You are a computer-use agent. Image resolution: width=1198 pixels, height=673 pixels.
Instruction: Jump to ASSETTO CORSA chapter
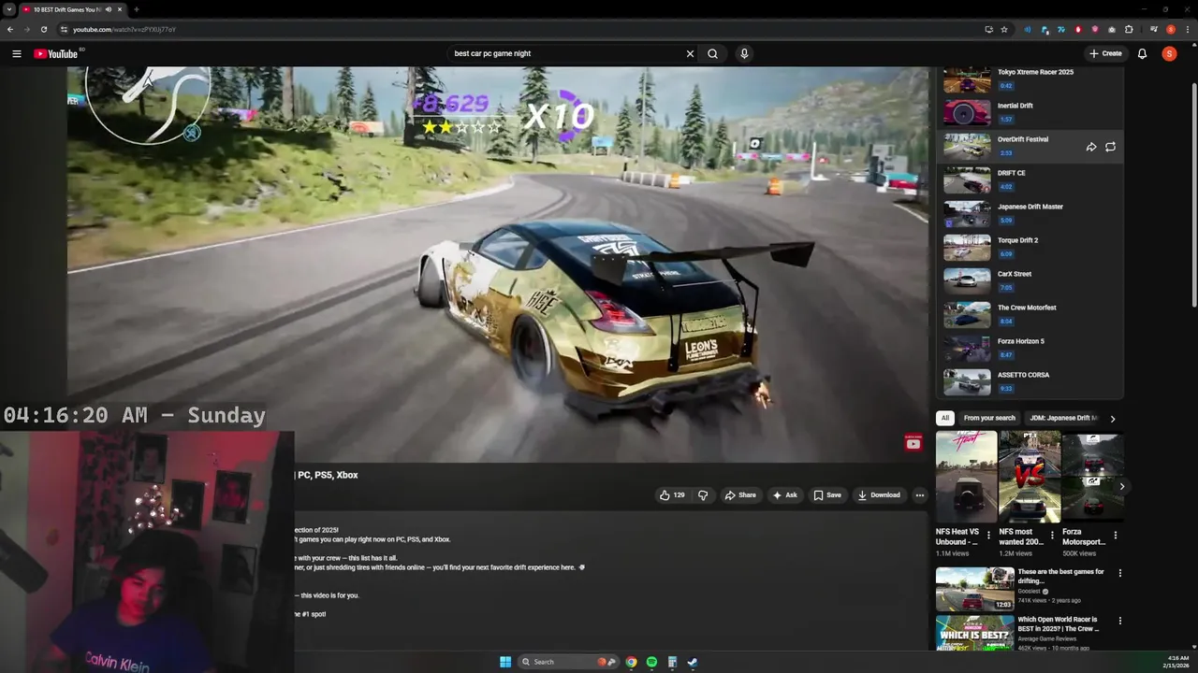click(x=1030, y=382)
